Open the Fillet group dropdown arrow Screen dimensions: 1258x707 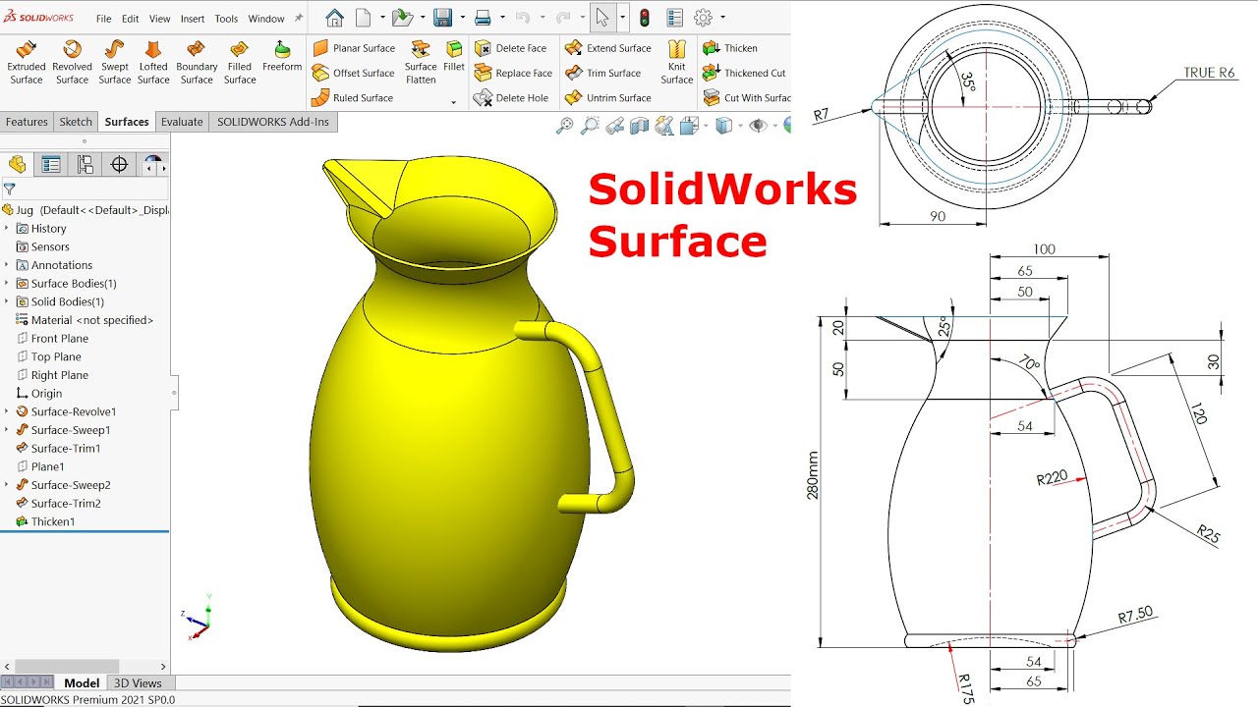(x=453, y=102)
